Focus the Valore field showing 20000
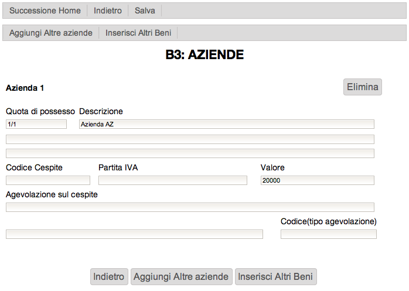The height and width of the screenshot is (291, 409). pos(317,180)
